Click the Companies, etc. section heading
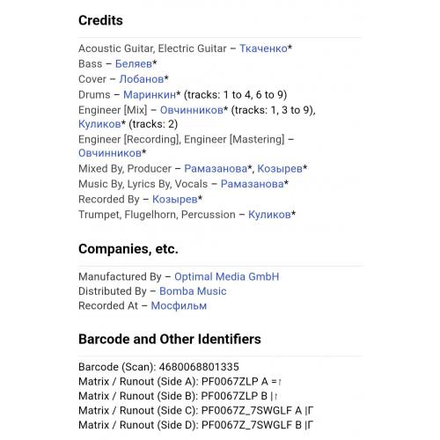Image resolution: width=440 pixels, height=440 pixels. [x=128, y=249]
